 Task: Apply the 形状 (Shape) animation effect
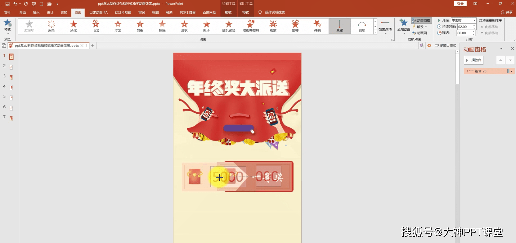point(185,26)
